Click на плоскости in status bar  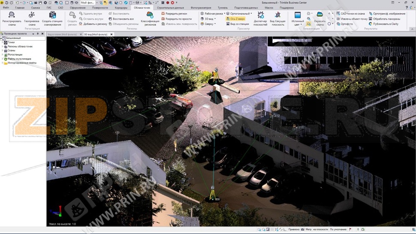pyautogui.click(x=320, y=229)
